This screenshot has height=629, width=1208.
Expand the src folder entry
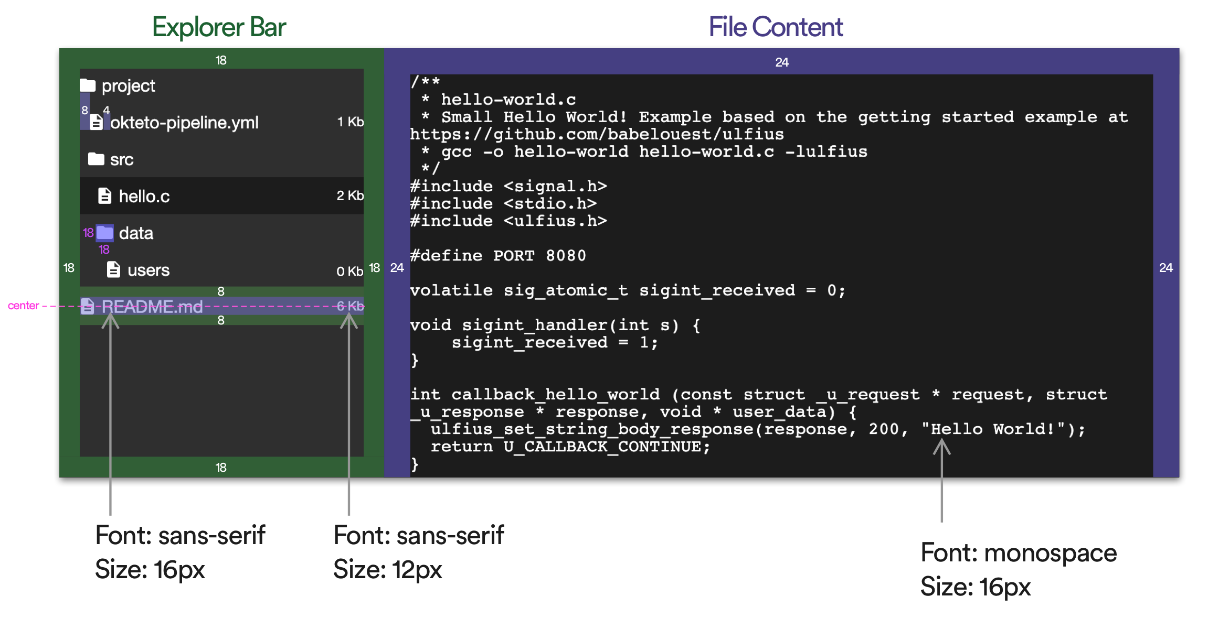click(x=122, y=159)
